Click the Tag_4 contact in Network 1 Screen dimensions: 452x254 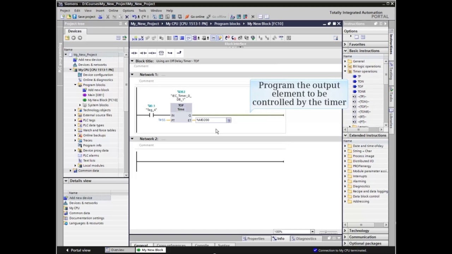click(x=151, y=115)
